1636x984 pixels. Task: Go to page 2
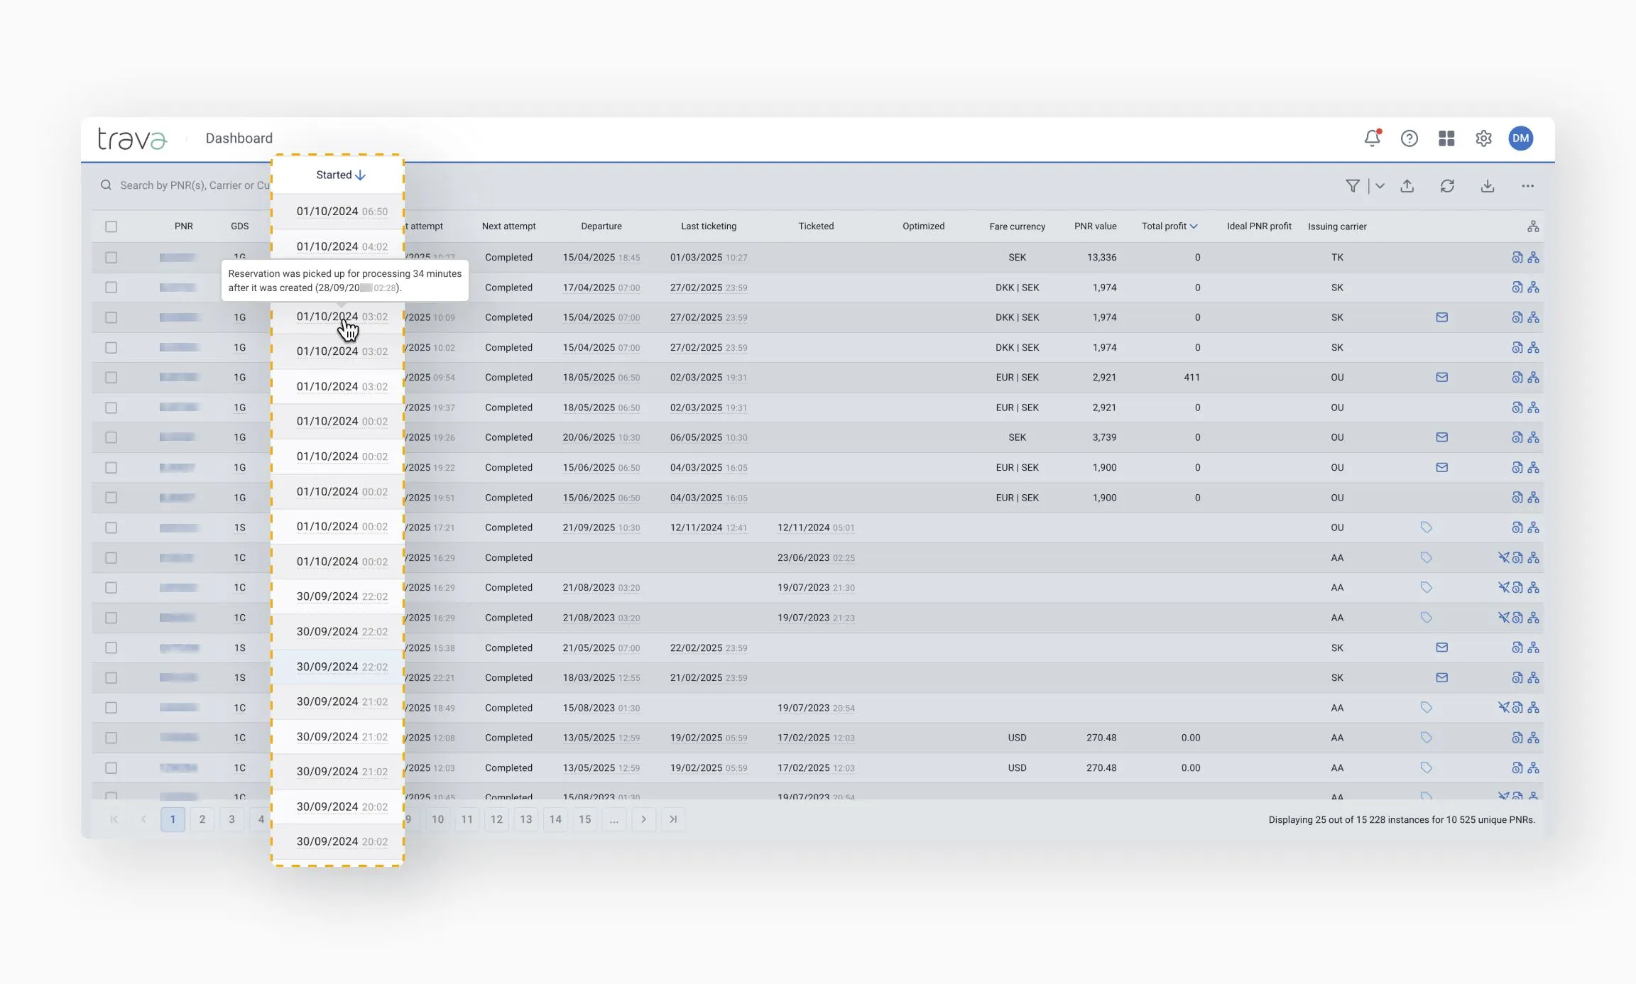pos(202,819)
